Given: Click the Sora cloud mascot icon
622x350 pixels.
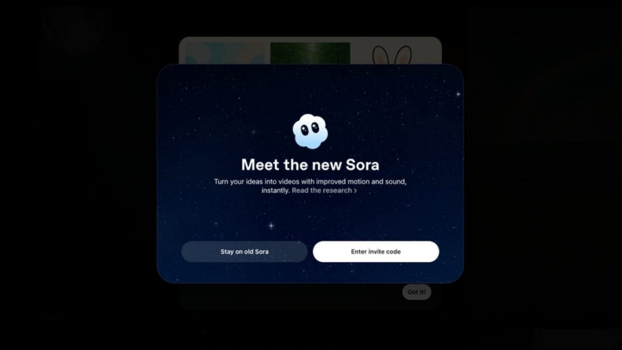Looking at the screenshot, I should 310,132.
